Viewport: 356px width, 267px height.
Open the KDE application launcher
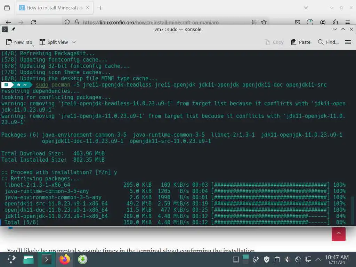click(x=11, y=259)
